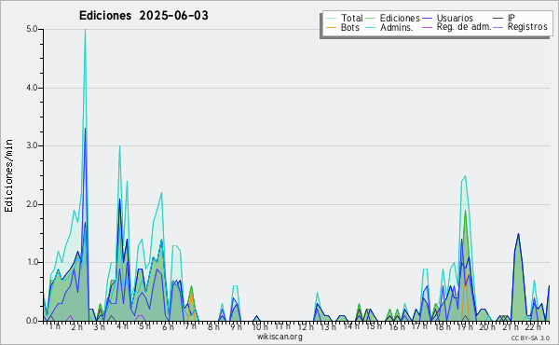Click the Bots orange legend line
This screenshot has height=345, width=559.
tap(331, 27)
